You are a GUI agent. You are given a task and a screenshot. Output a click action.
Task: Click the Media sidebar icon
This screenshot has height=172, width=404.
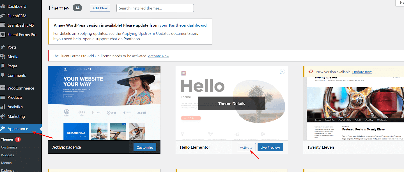tap(3, 56)
